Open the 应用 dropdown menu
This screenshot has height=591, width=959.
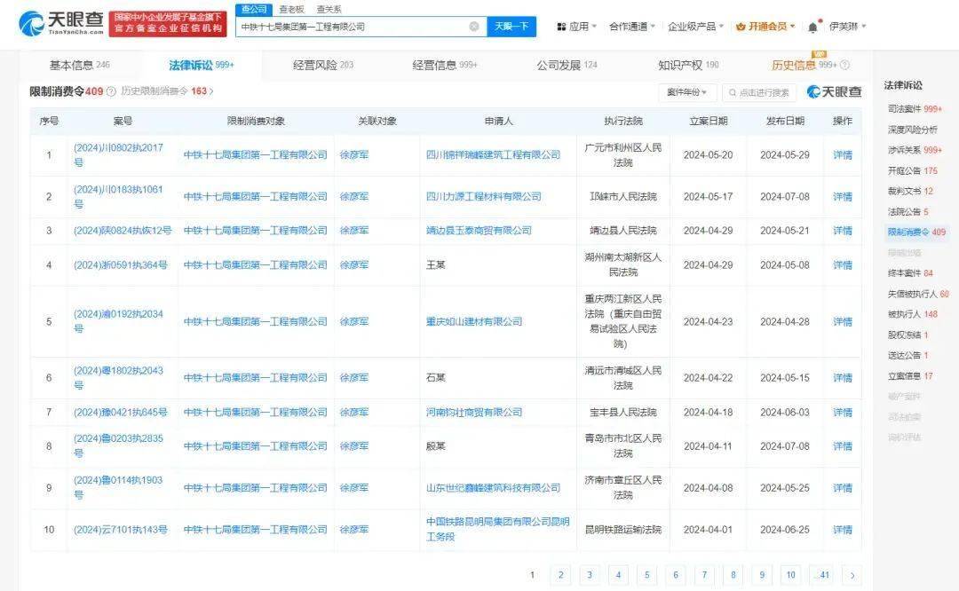(x=576, y=27)
